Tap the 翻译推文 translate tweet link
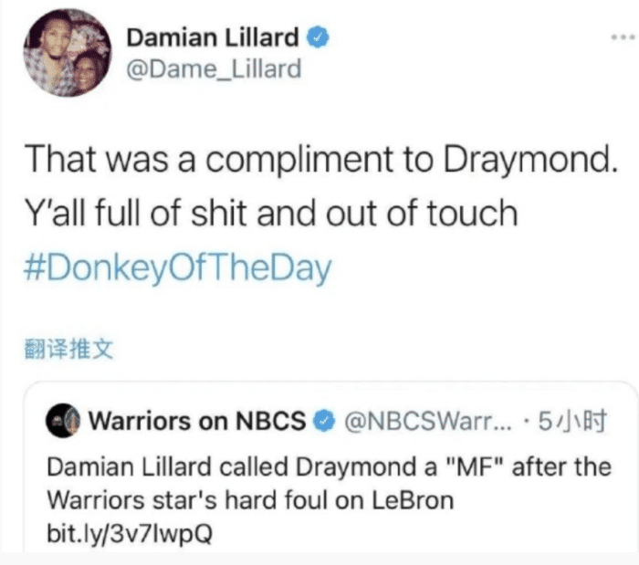Screen dimensions: 639x565 point(68,349)
